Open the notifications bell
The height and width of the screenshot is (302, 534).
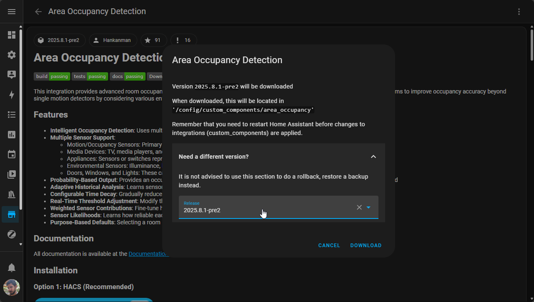point(12,267)
